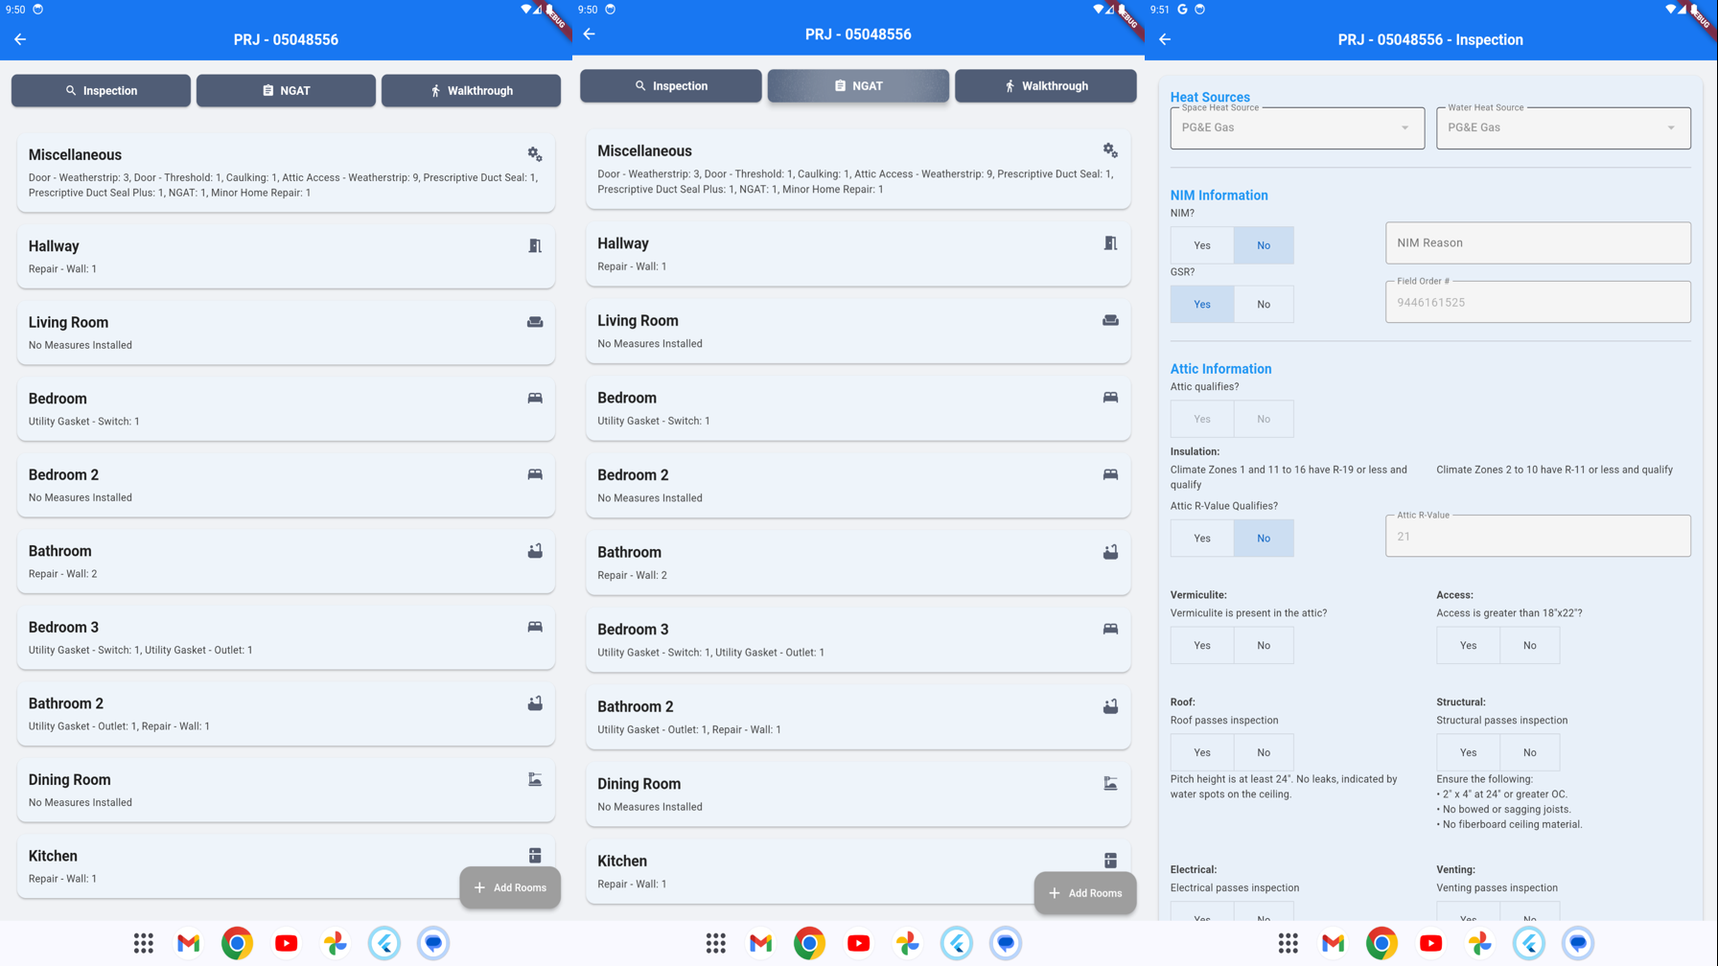Click Hallway door icon in middle screen
Image resolution: width=1718 pixels, height=966 pixels.
pos(1110,243)
